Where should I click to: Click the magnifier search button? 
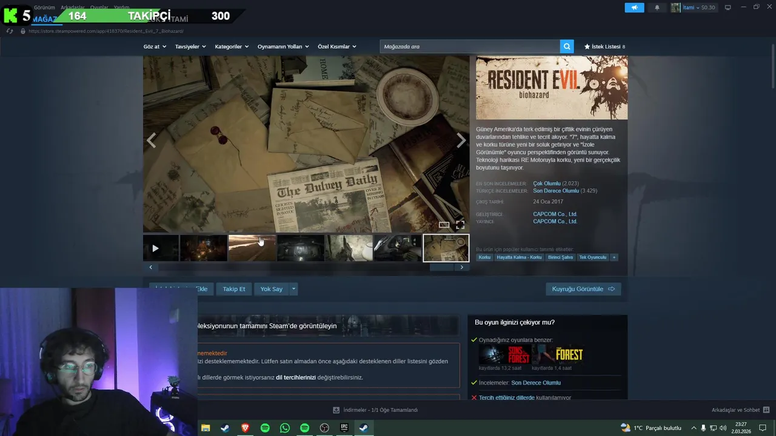pyautogui.click(x=567, y=46)
